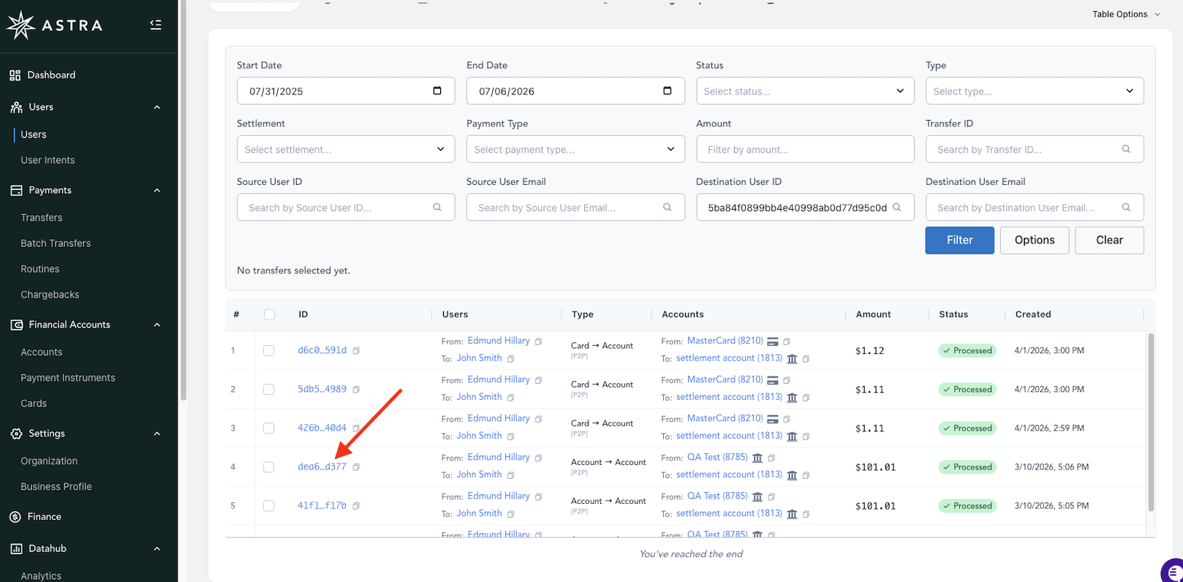Image resolution: width=1183 pixels, height=582 pixels.
Task: Collapse the Financial Accounts section
Action: pos(157,325)
